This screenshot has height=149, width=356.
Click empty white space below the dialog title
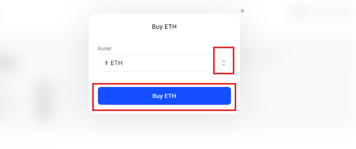coord(164,37)
